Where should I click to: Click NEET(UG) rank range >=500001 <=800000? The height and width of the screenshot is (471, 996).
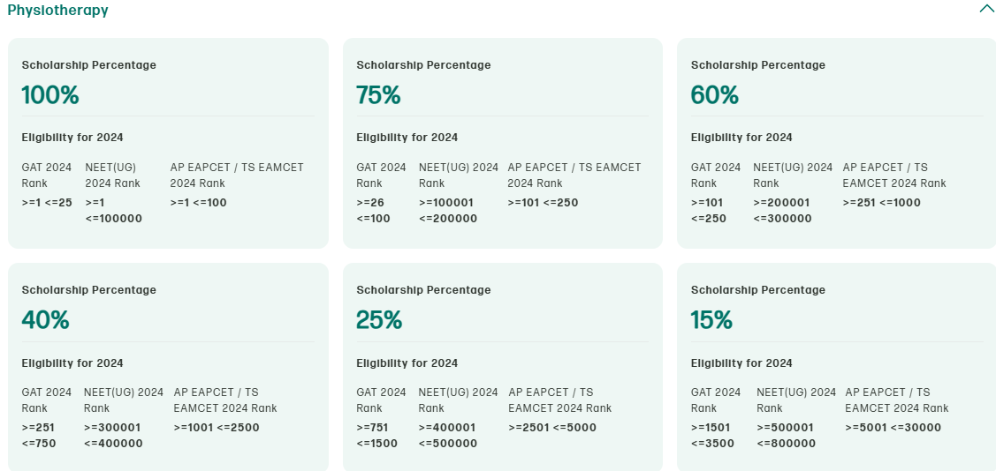pos(786,436)
